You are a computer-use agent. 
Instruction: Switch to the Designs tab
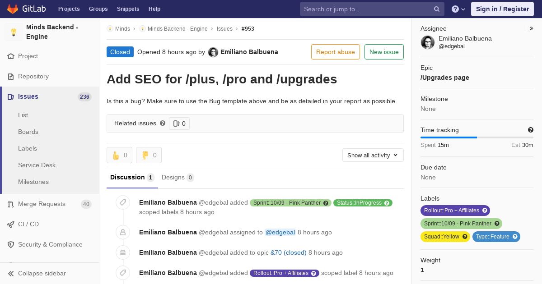pos(178,177)
